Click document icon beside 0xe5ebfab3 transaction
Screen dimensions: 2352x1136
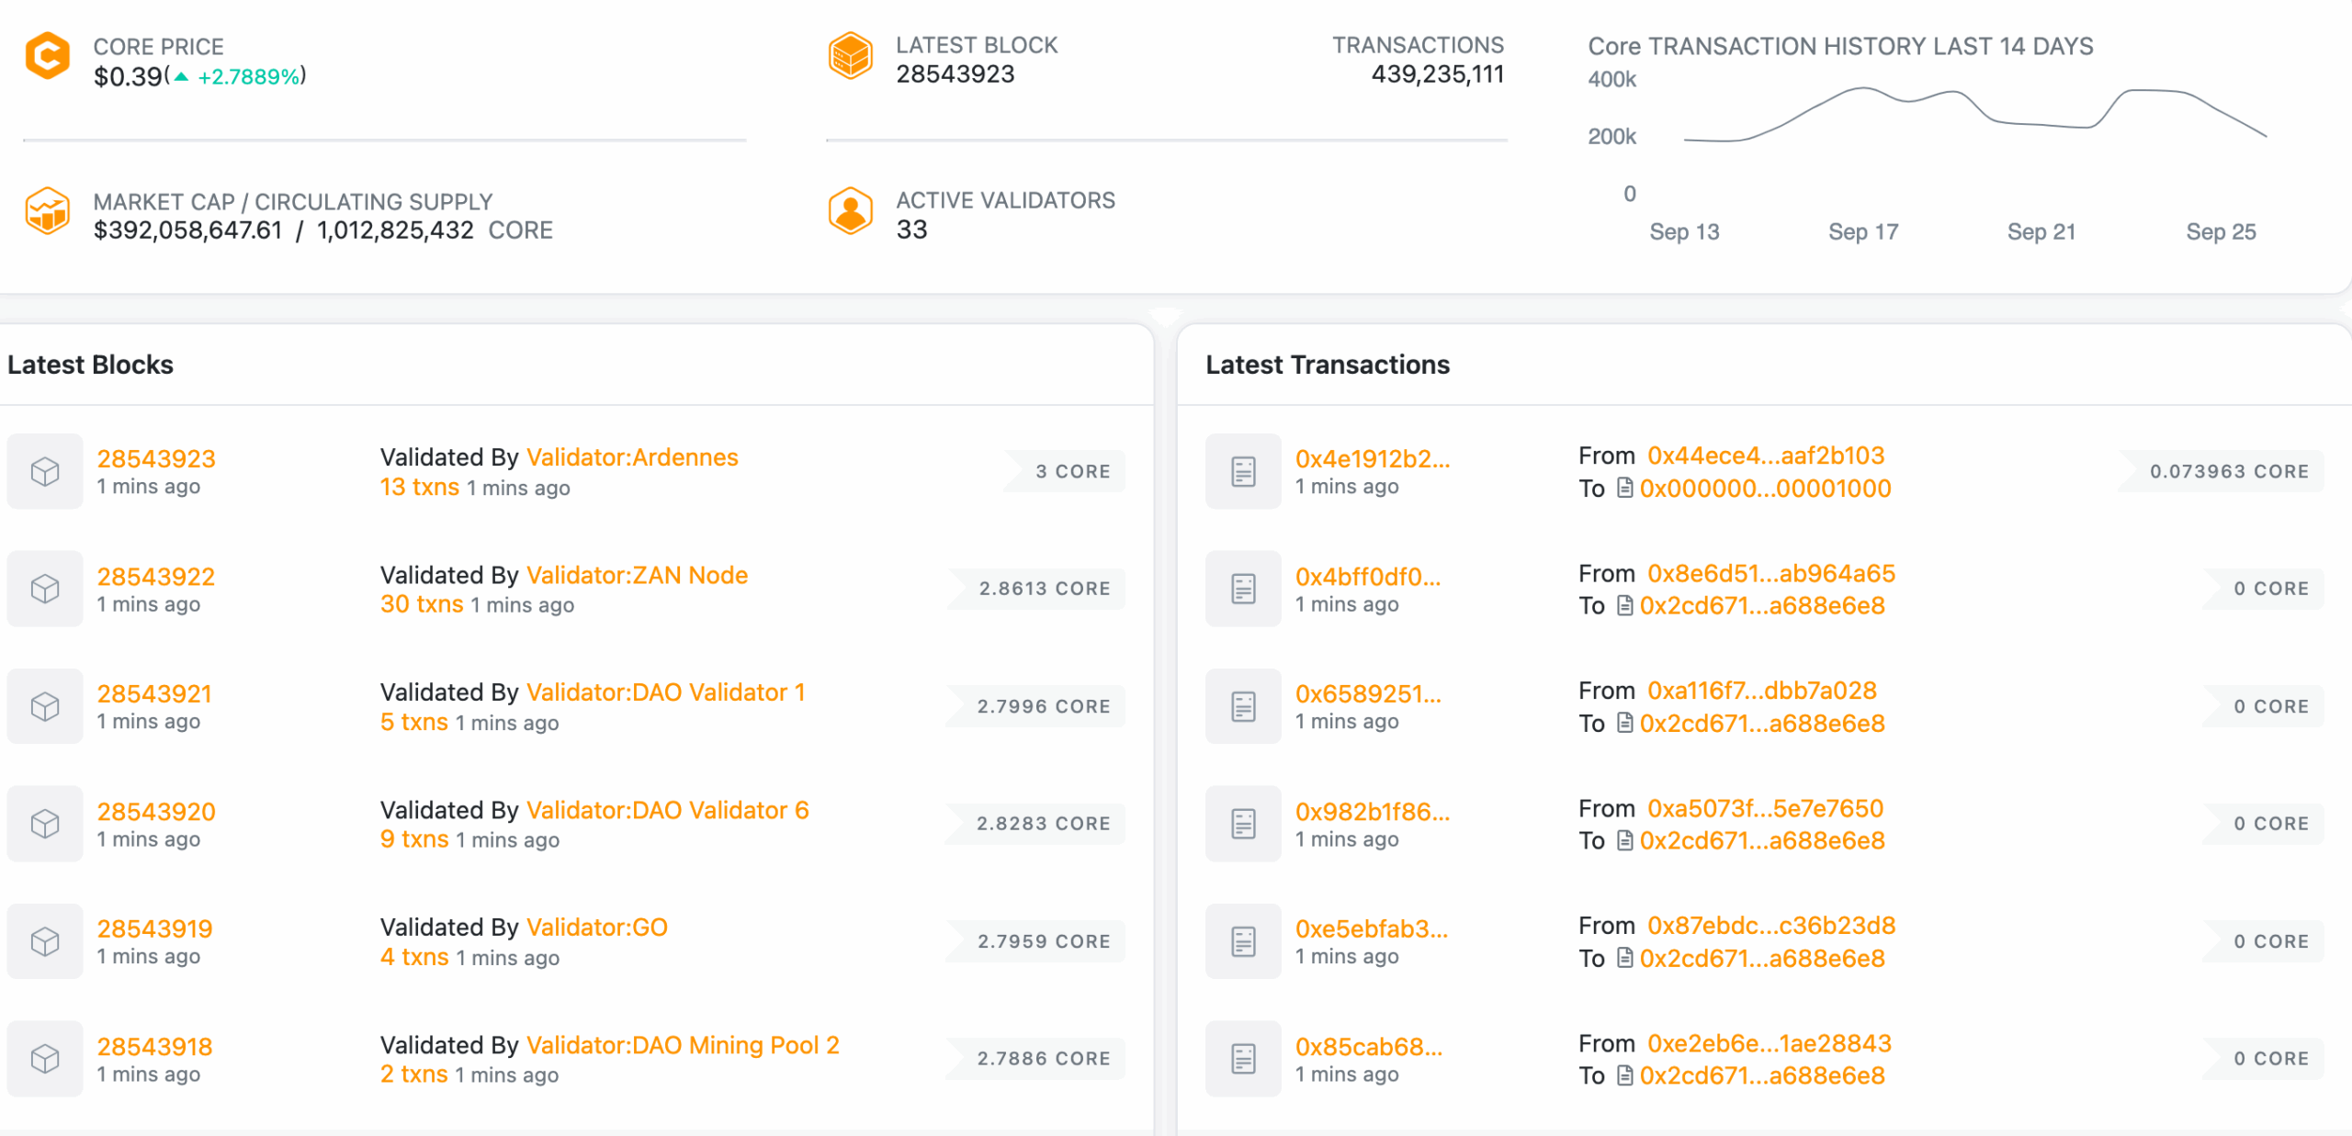1243,941
